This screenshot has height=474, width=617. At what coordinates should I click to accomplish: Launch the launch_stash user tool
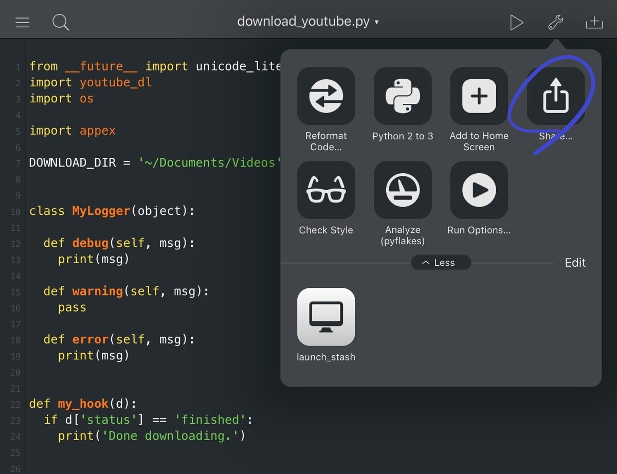[326, 317]
